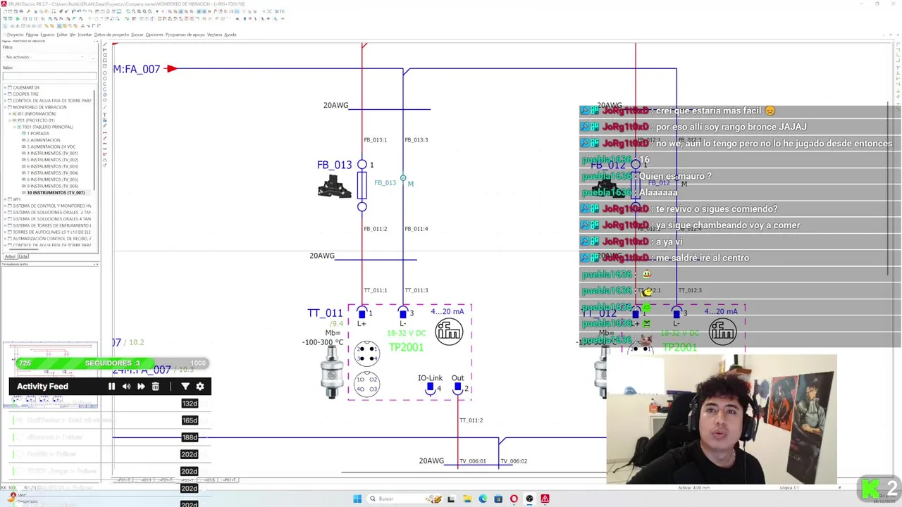The width and height of the screenshot is (902, 507).
Task: Select SISTEMA DE SOLUCIONES ORALES 2 TAN project
Action: click(51, 212)
